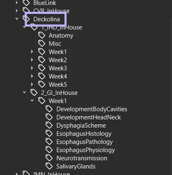
Task: Select the DevelopmentBodyCavities tag
Action: [92, 109]
